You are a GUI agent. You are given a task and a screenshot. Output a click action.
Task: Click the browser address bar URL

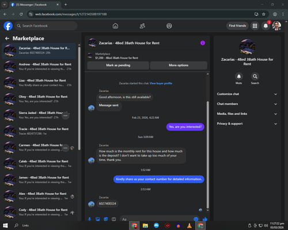[x=71, y=14]
